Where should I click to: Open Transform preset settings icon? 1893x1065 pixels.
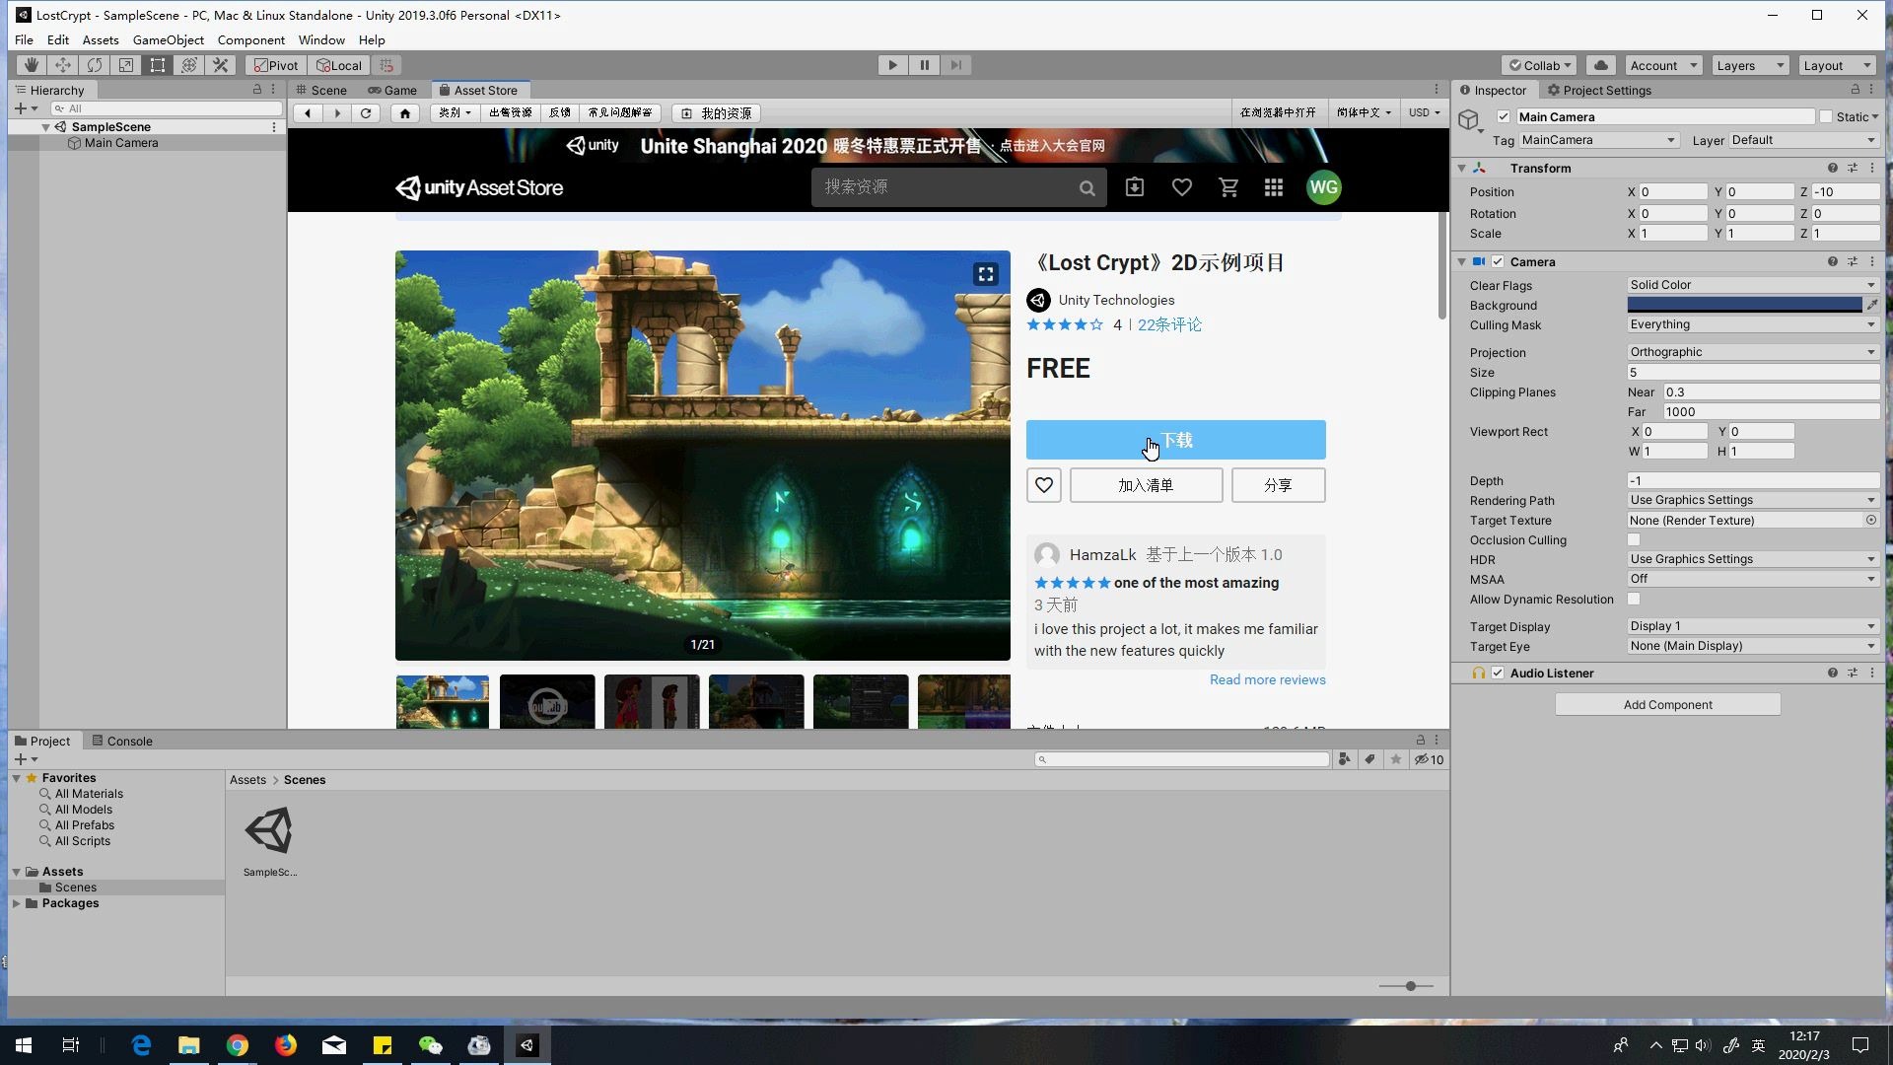coord(1852,169)
